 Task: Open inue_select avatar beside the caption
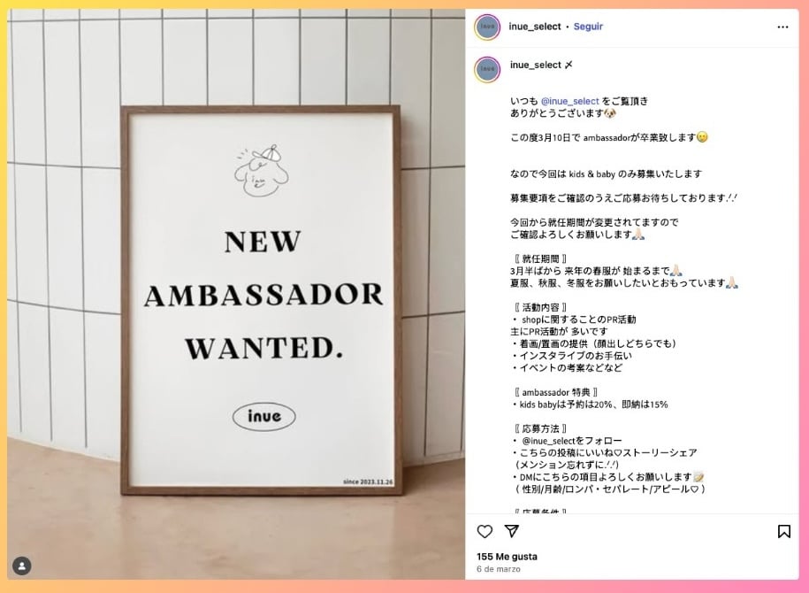(x=487, y=69)
